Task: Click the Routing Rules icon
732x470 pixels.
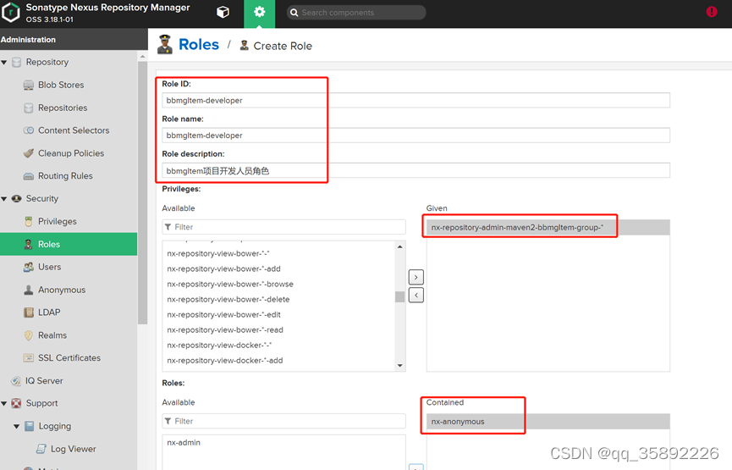Action: click(x=29, y=176)
